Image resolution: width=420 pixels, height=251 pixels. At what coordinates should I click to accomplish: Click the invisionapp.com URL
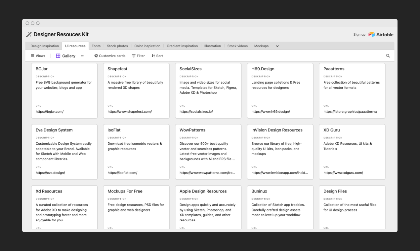279,173
